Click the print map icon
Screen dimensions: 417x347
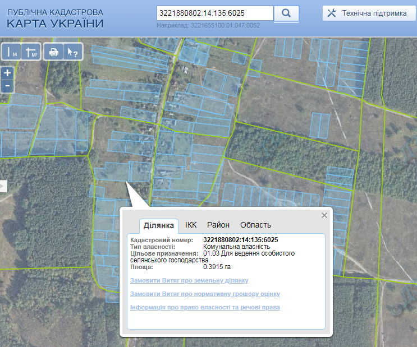[54, 52]
